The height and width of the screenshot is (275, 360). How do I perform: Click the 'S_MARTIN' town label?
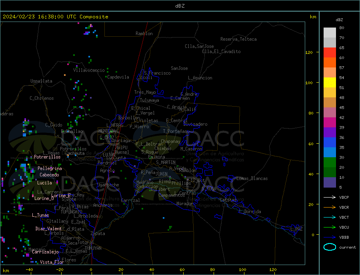(x=166, y=162)
